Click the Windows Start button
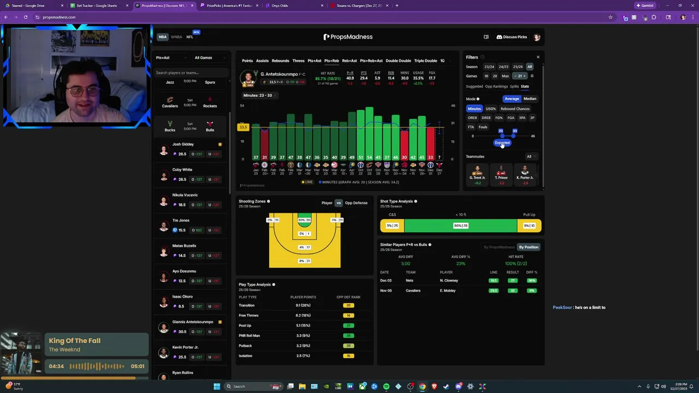The height and width of the screenshot is (393, 699). coord(217,386)
